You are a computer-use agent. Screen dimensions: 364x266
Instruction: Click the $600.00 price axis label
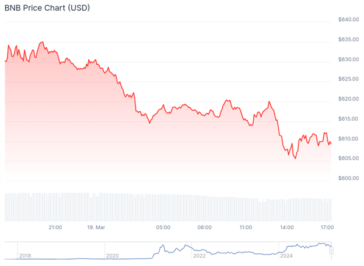click(348, 178)
